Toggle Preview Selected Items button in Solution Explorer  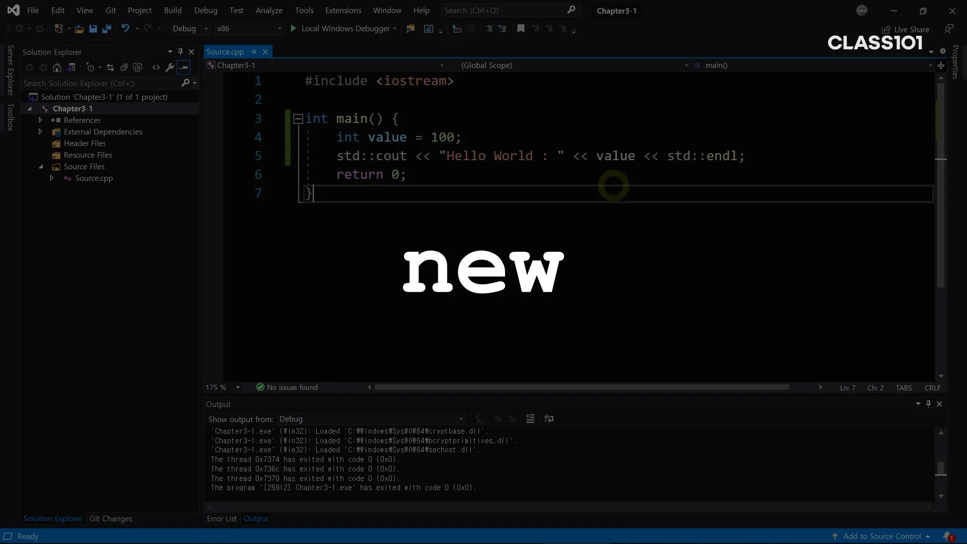184,67
